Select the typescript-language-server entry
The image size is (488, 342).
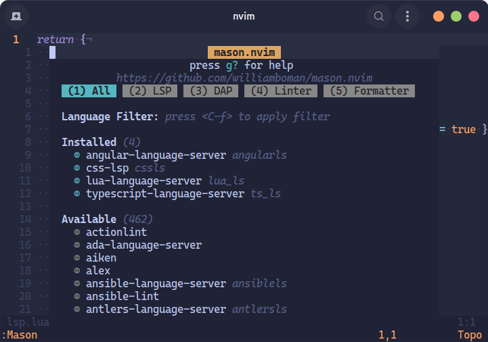tap(165, 194)
